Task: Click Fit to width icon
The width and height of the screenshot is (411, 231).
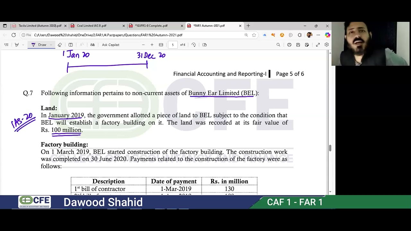Action: (x=161, y=45)
